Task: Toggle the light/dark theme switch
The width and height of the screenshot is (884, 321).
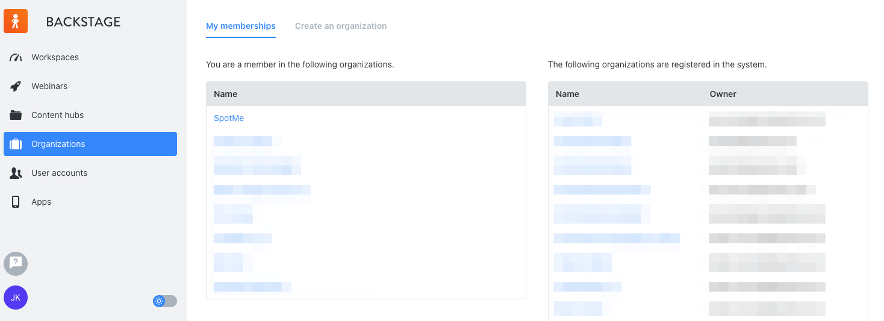Action: point(165,301)
